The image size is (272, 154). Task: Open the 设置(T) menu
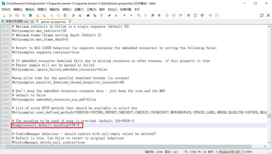[x=79, y=9]
